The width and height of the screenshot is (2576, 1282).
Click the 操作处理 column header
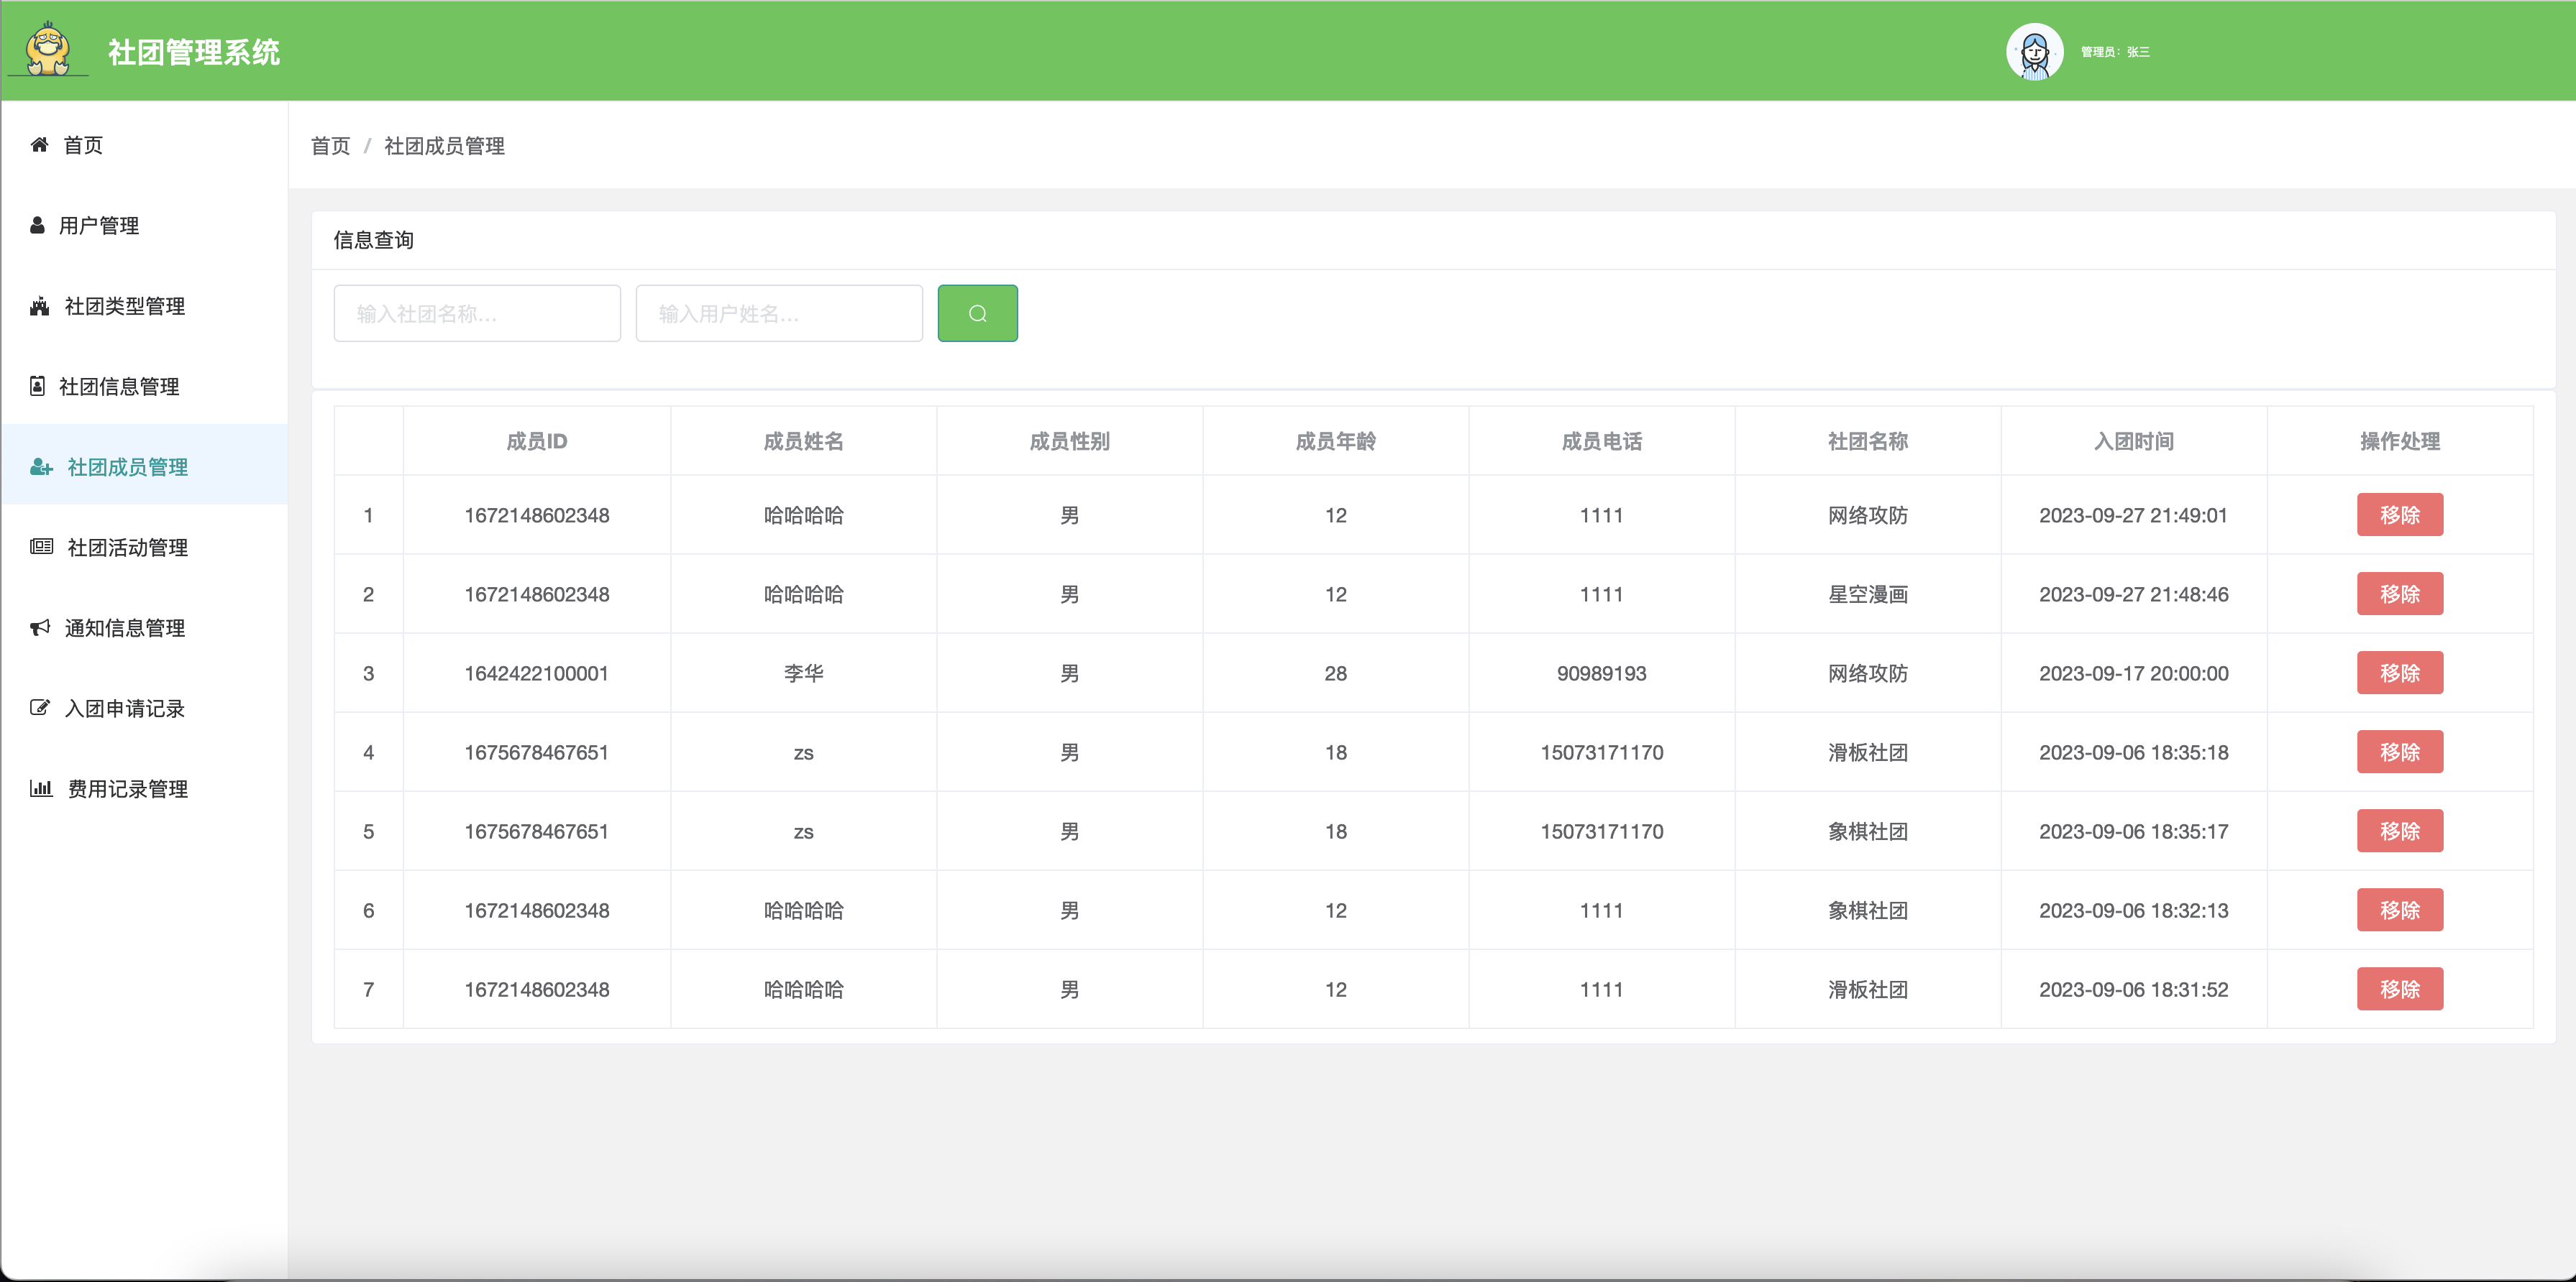(2399, 441)
